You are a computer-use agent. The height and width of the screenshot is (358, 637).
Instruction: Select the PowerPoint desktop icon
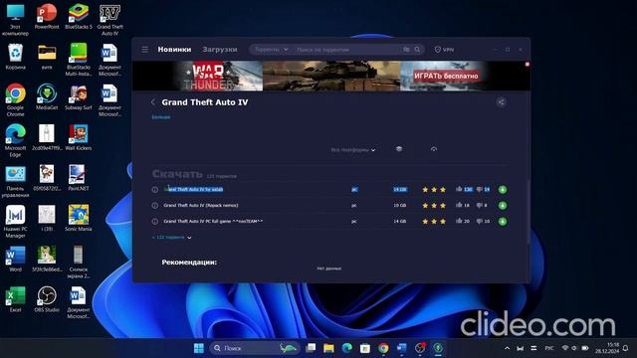tap(47, 17)
